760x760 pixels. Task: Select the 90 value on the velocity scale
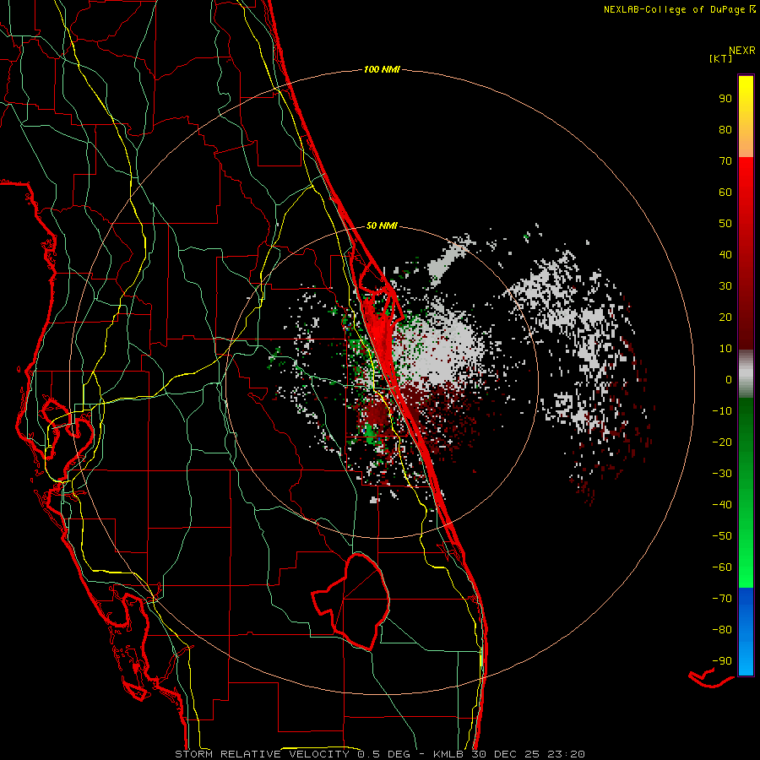tap(725, 99)
